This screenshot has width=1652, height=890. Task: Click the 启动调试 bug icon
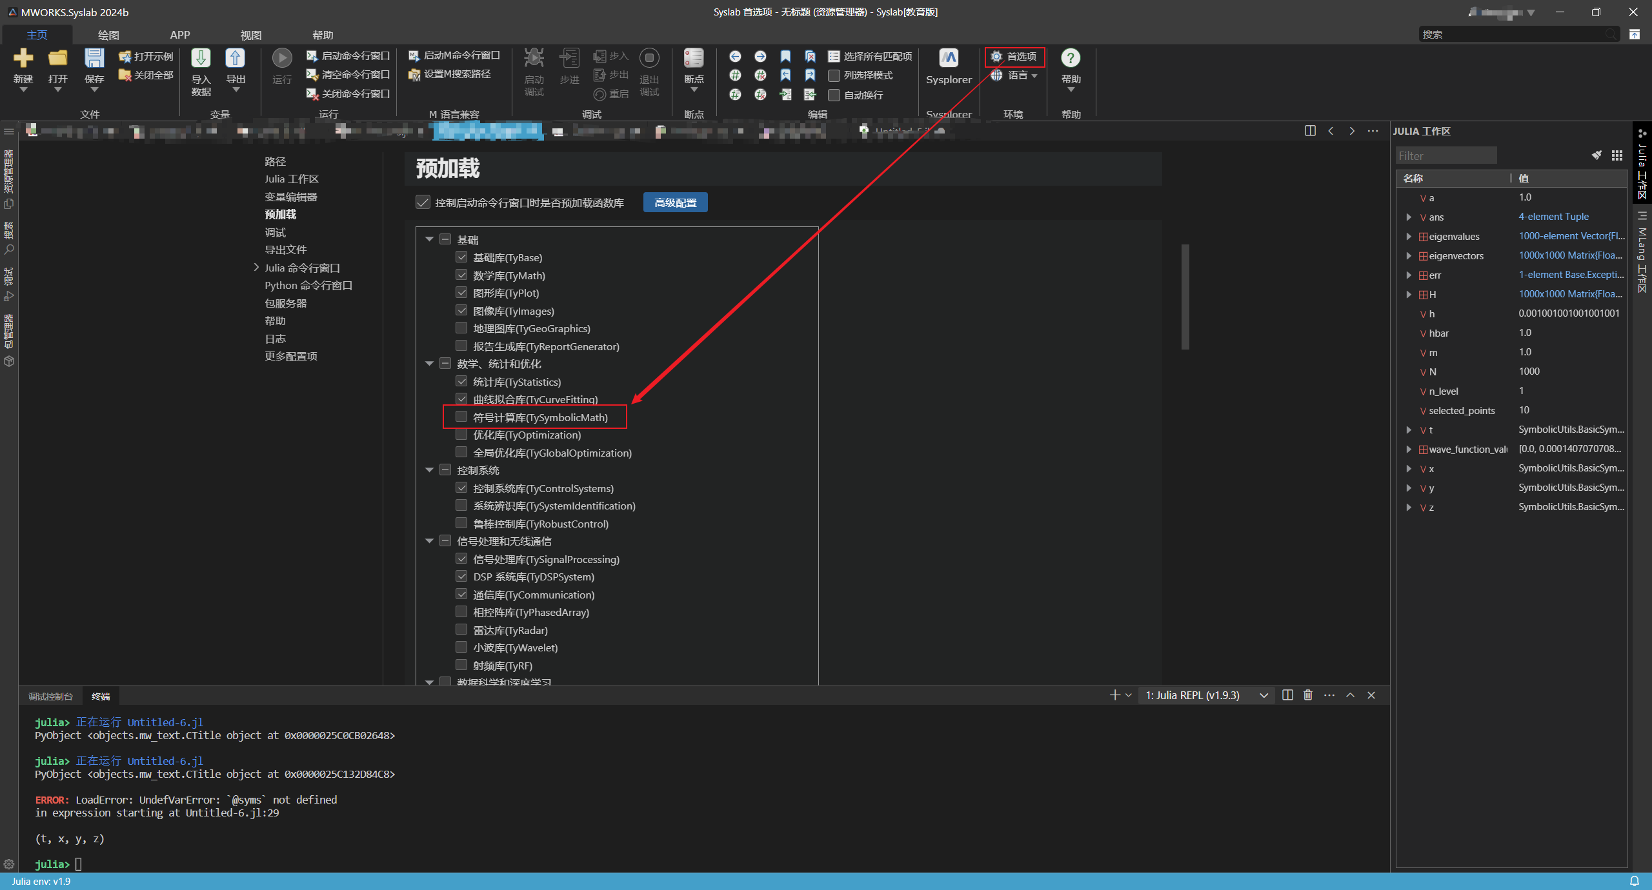click(534, 58)
